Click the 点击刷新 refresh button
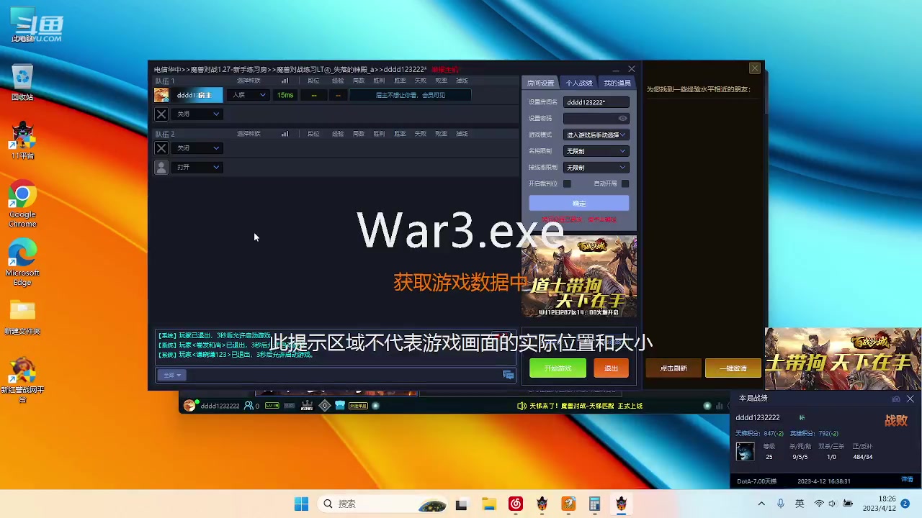 673,368
